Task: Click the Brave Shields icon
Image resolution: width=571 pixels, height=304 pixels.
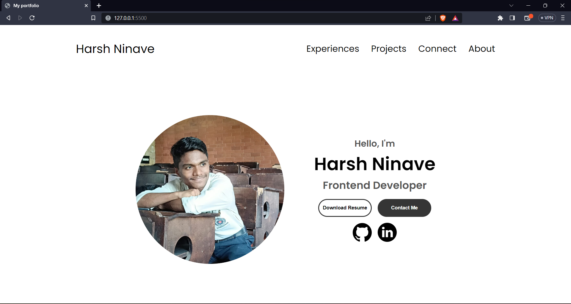Action: pos(443,18)
